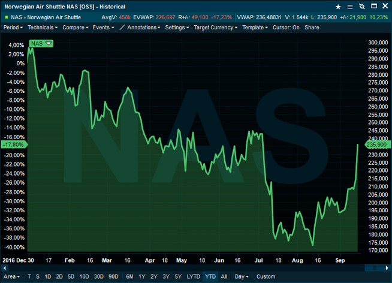Select the LYTD time range

point(194,276)
